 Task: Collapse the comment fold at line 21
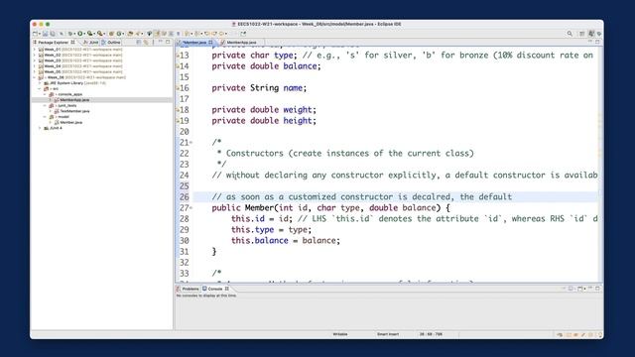(191, 143)
